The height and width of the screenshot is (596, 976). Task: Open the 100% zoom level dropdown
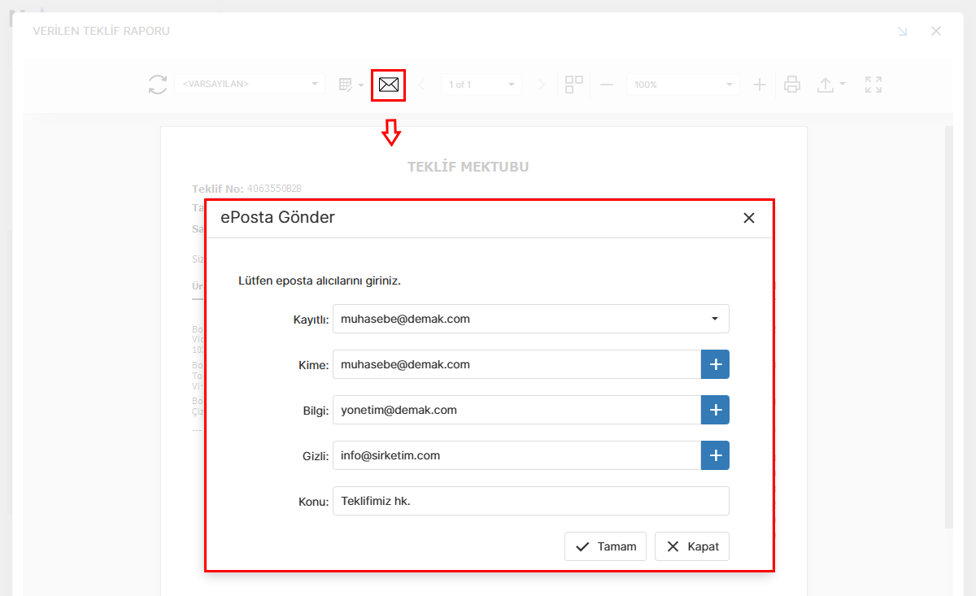click(683, 85)
